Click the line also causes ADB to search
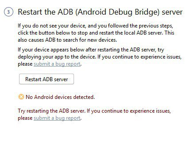The height and width of the screenshot is (161, 191). [x=67, y=40]
